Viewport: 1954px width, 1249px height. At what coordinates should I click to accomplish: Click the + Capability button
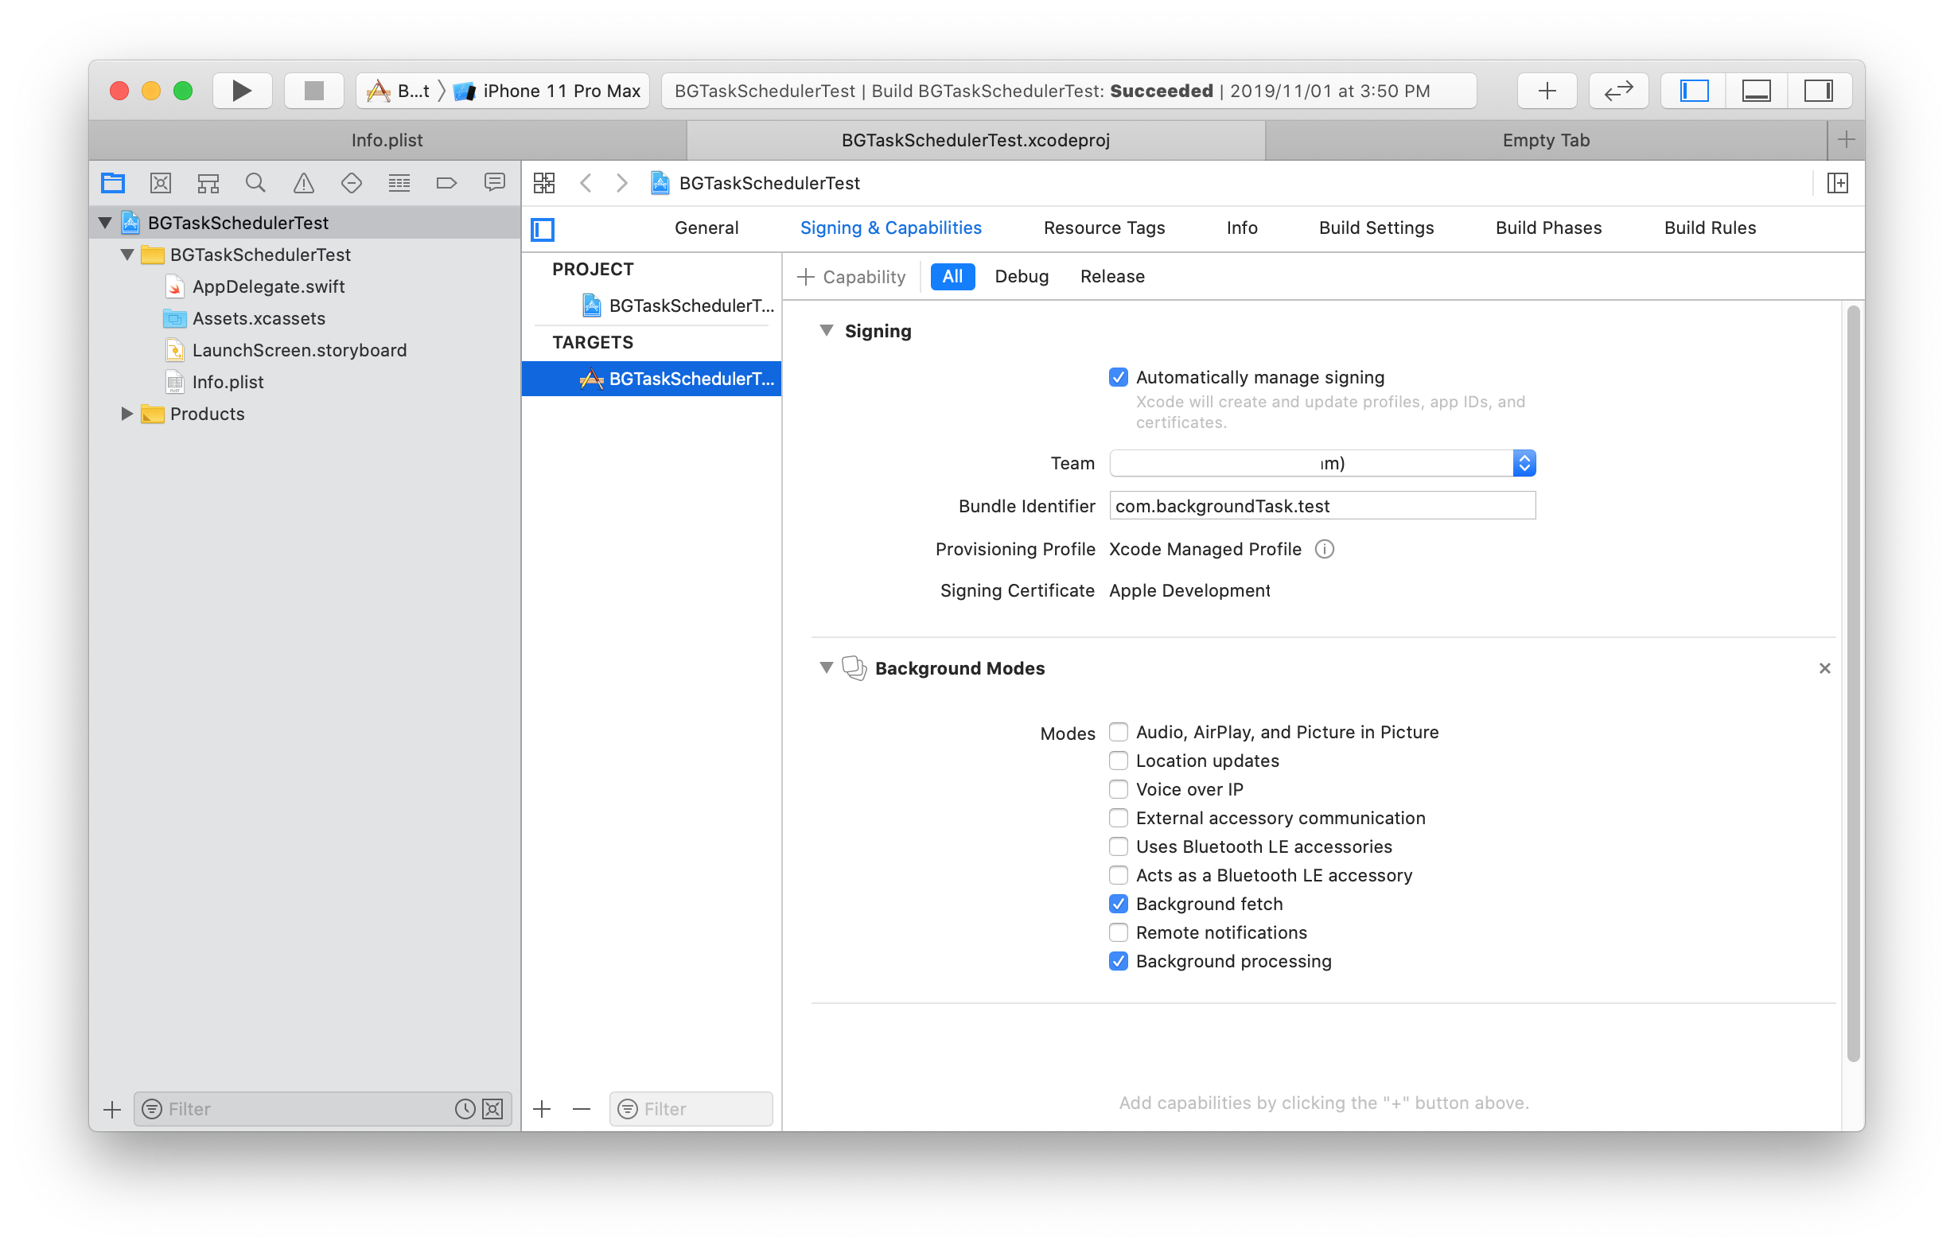point(851,277)
